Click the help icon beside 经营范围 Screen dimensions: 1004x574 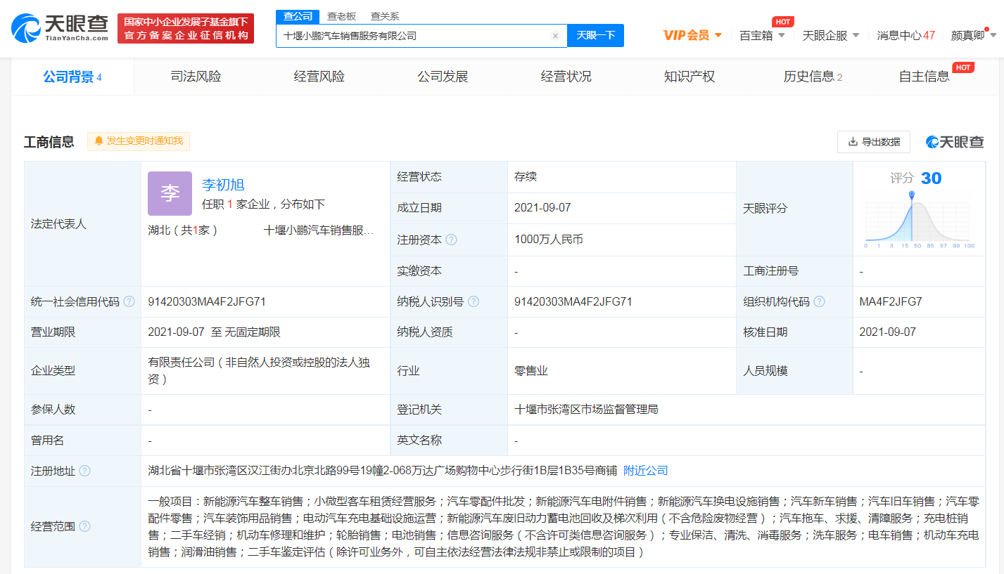pos(86,526)
